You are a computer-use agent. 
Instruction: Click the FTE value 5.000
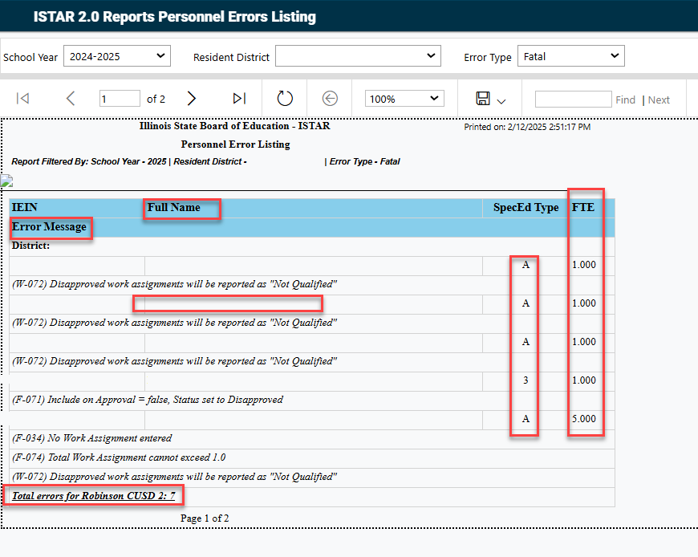coord(584,419)
